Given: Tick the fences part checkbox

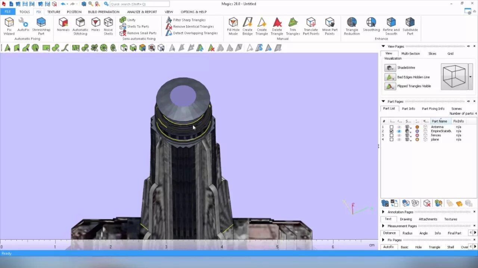Looking at the screenshot, I should click(x=391, y=135).
